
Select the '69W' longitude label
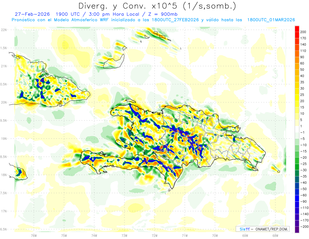point(245,236)
